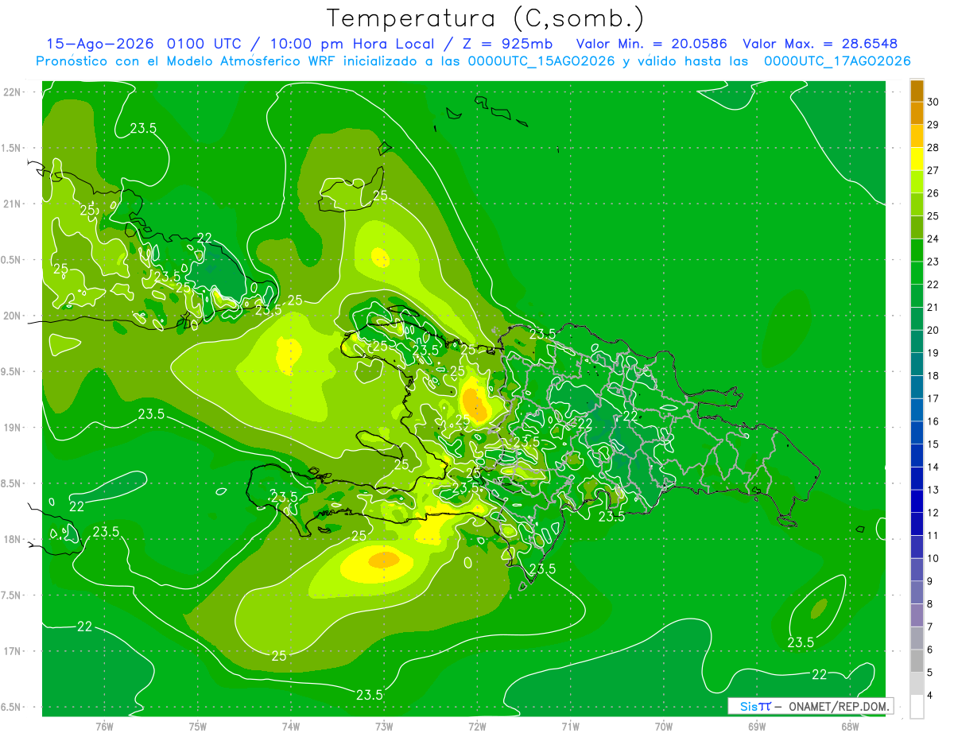This screenshot has width=954, height=737.
Task: Click the '0100 UTC' time label
Action: 206,44
